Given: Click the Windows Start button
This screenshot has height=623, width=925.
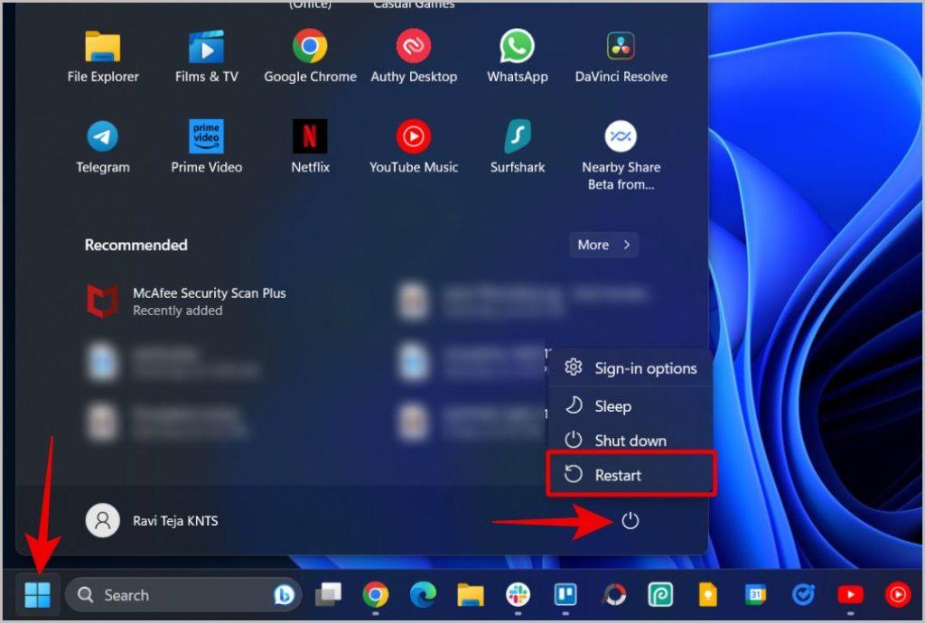Looking at the screenshot, I should click(x=38, y=595).
